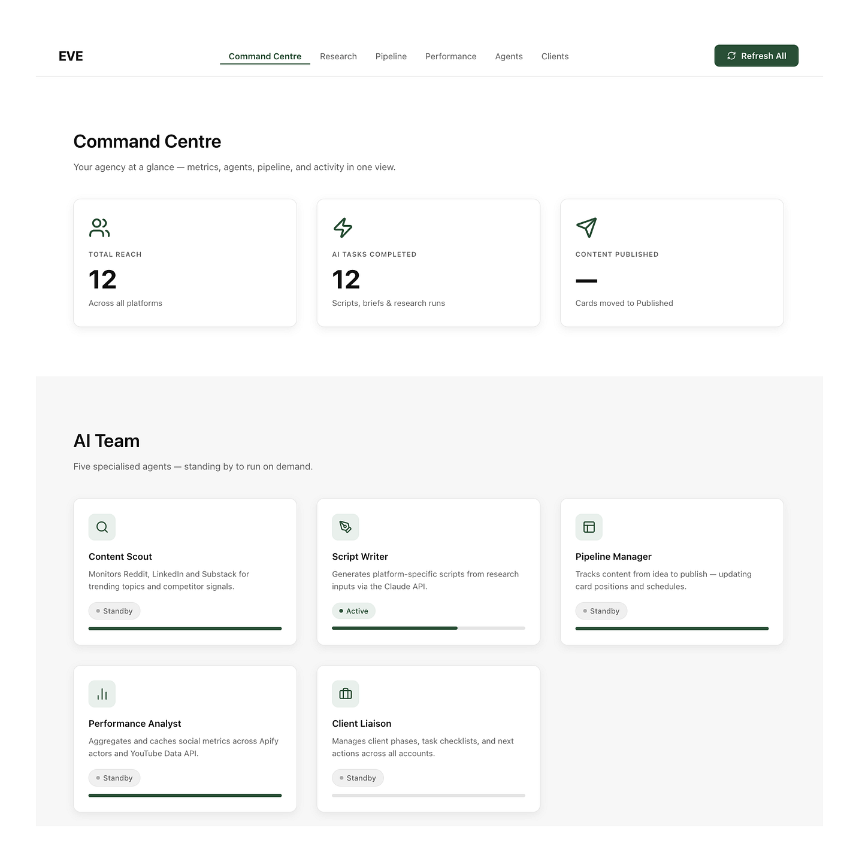Click the Total Reach users icon
Image resolution: width=859 pixels, height=862 pixels.
click(99, 227)
